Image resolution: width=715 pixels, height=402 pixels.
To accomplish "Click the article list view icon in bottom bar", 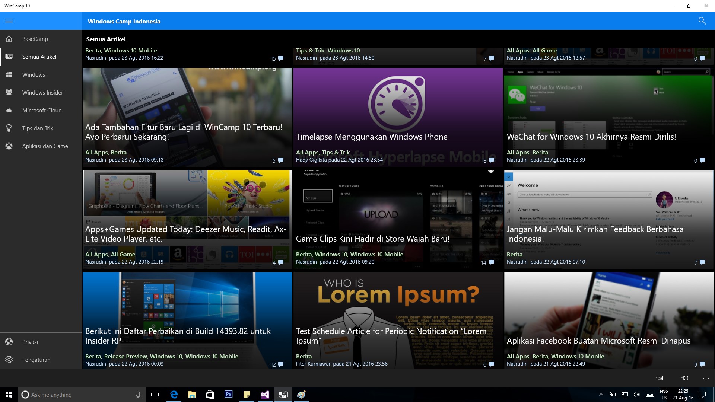I will click(x=659, y=378).
